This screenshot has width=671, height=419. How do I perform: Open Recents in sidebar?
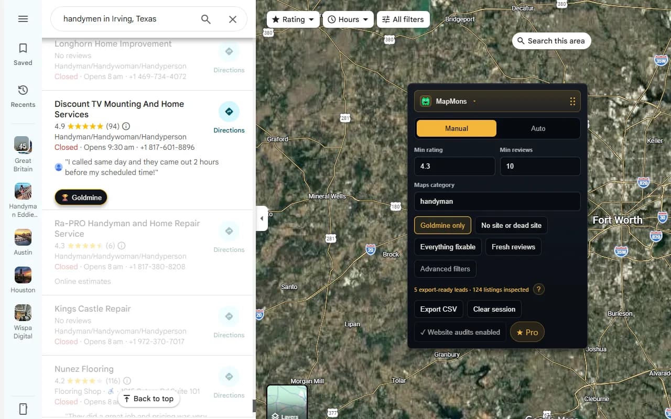click(x=23, y=96)
